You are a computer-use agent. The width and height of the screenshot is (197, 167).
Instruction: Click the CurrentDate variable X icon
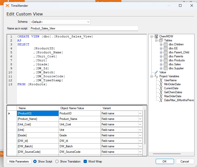tap(161, 88)
